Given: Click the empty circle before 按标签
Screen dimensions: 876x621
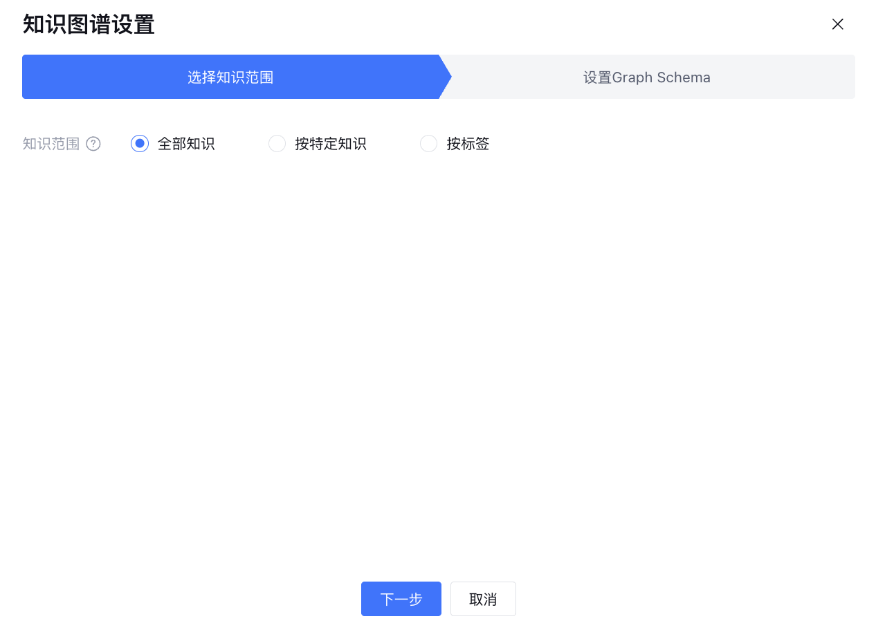Looking at the screenshot, I should pos(428,144).
